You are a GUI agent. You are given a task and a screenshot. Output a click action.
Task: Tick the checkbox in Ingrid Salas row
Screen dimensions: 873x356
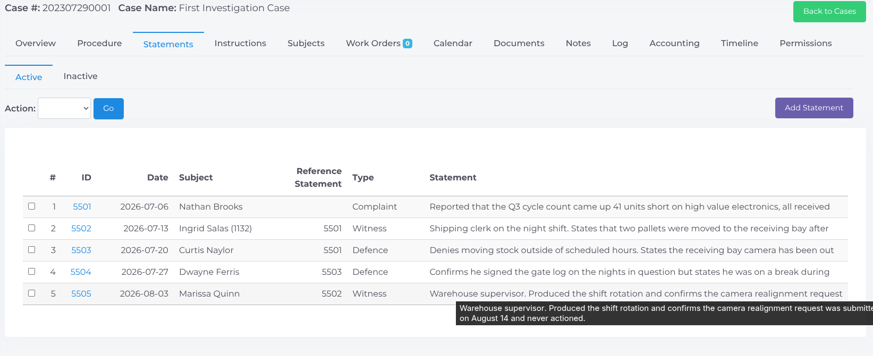pyautogui.click(x=32, y=228)
